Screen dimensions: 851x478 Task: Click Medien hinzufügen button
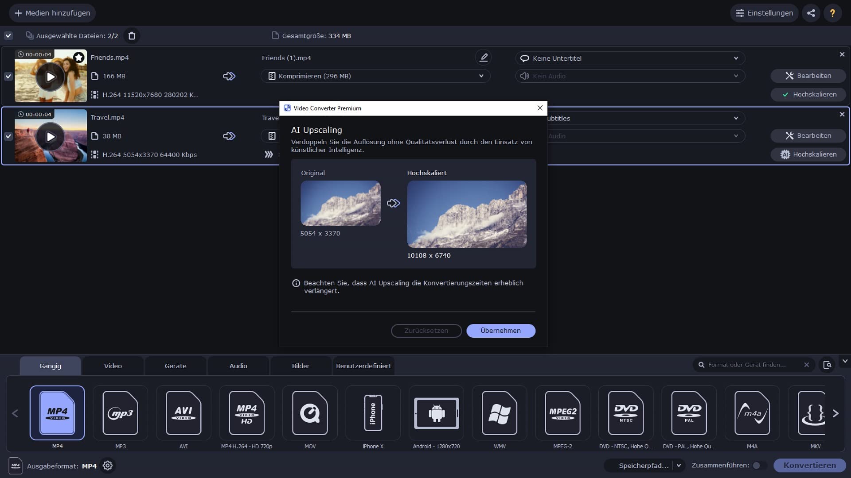pyautogui.click(x=52, y=13)
